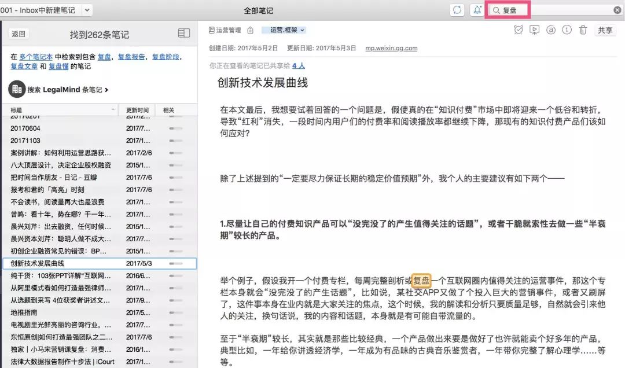
Task: Select the note 曾鸣：看十年，势在哪
Action: (x=100, y=215)
